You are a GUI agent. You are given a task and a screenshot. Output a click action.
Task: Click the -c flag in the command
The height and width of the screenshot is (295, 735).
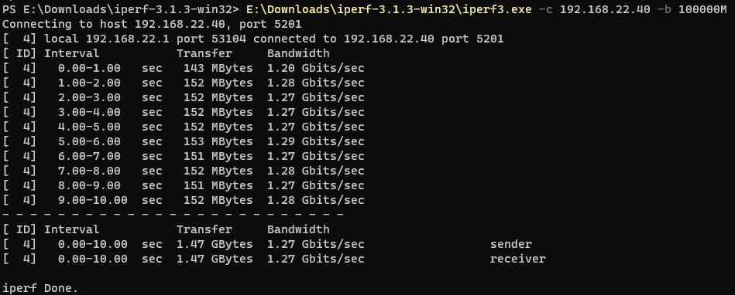pyautogui.click(x=545, y=9)
